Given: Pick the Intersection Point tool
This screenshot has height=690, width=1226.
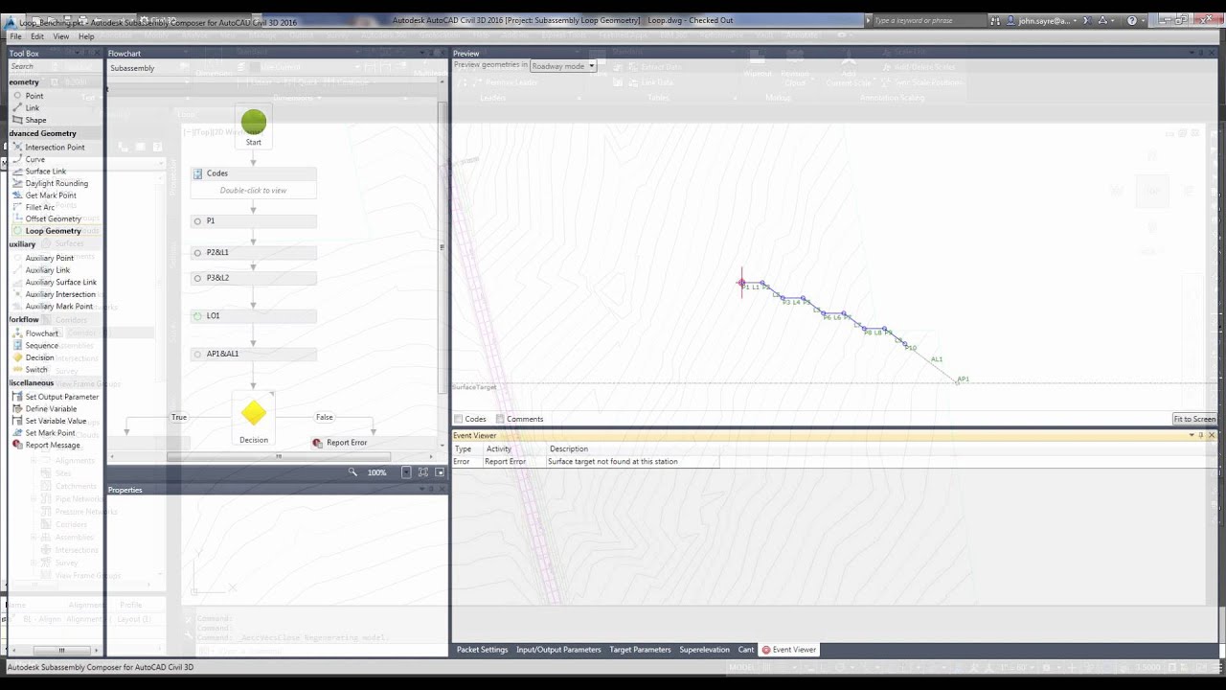Looking at the screenshot, I should click(x=55, y=148).
